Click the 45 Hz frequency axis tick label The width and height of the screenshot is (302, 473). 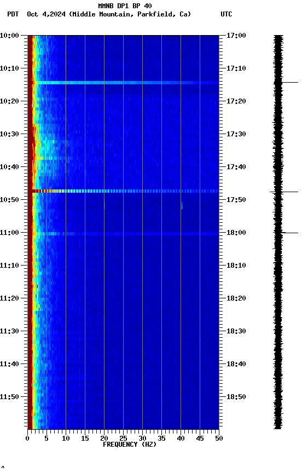[x=200, y=439]
